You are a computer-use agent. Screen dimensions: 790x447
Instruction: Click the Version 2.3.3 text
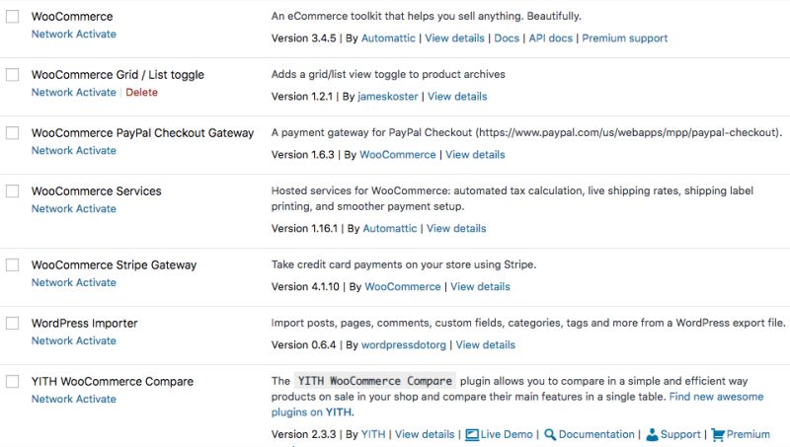pos(304,434)
